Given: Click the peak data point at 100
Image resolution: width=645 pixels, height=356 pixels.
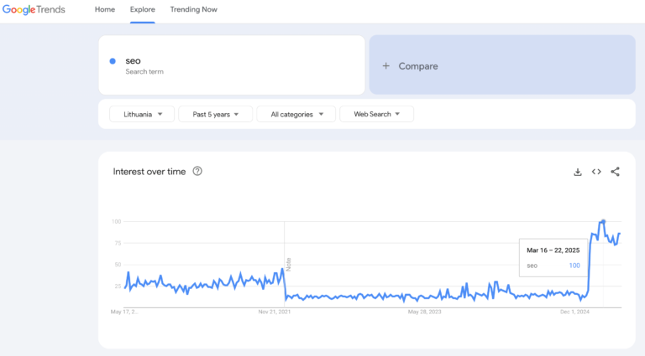Looking at the screenshot, I should [x=604, y=221].
